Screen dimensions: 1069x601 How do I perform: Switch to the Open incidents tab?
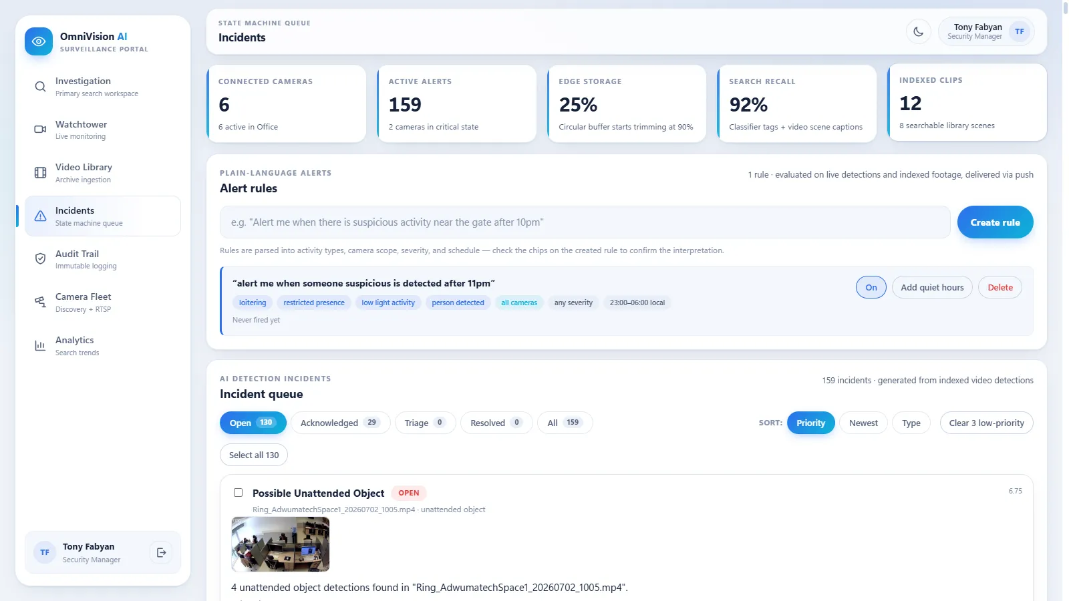[x=253, y=423]
